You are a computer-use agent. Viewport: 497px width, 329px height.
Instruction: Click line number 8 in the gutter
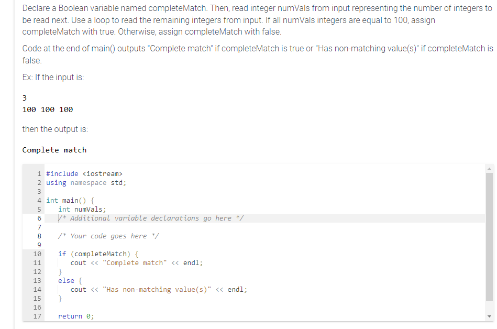click(x=39, y=236)
